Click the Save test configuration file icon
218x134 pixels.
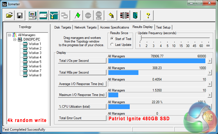coord(20,15)
